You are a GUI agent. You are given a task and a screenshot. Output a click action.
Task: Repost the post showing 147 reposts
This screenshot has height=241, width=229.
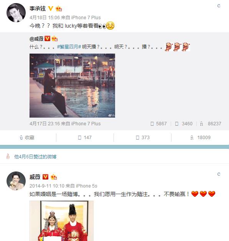coord(85,137)
